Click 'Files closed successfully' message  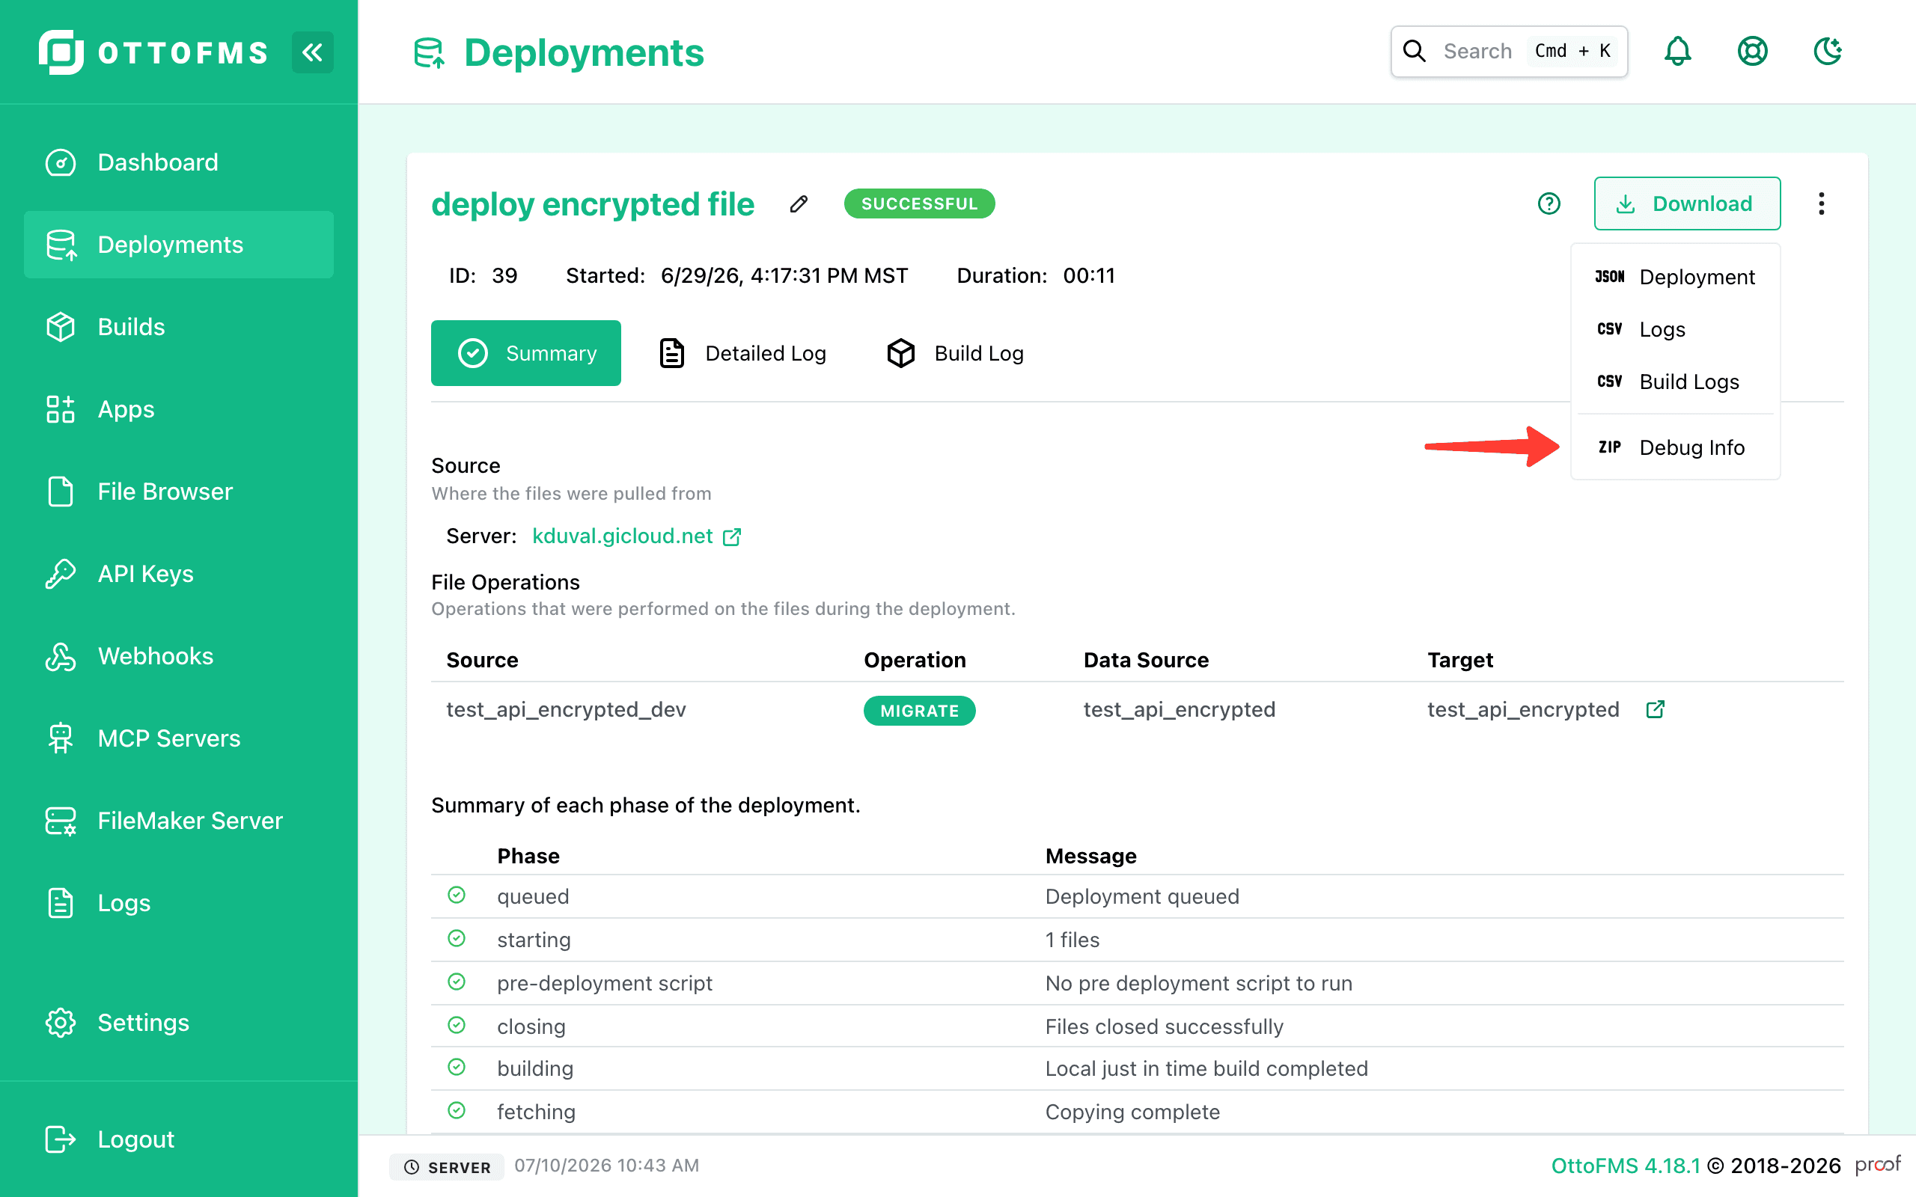coord(1164,1026)
